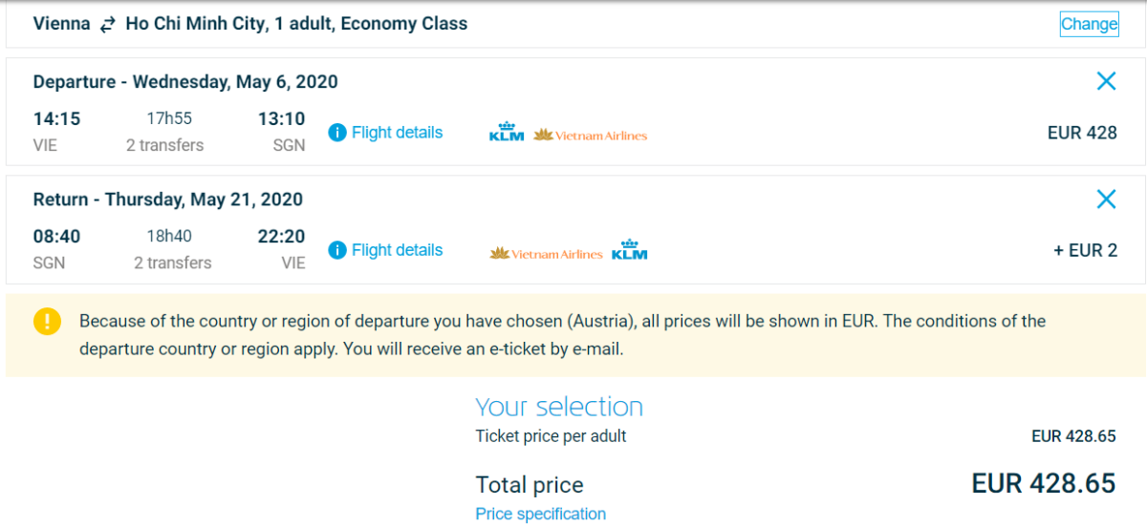Click the info icon for the departure flight
Screen dimensions: 1147x527
[336, 133]
